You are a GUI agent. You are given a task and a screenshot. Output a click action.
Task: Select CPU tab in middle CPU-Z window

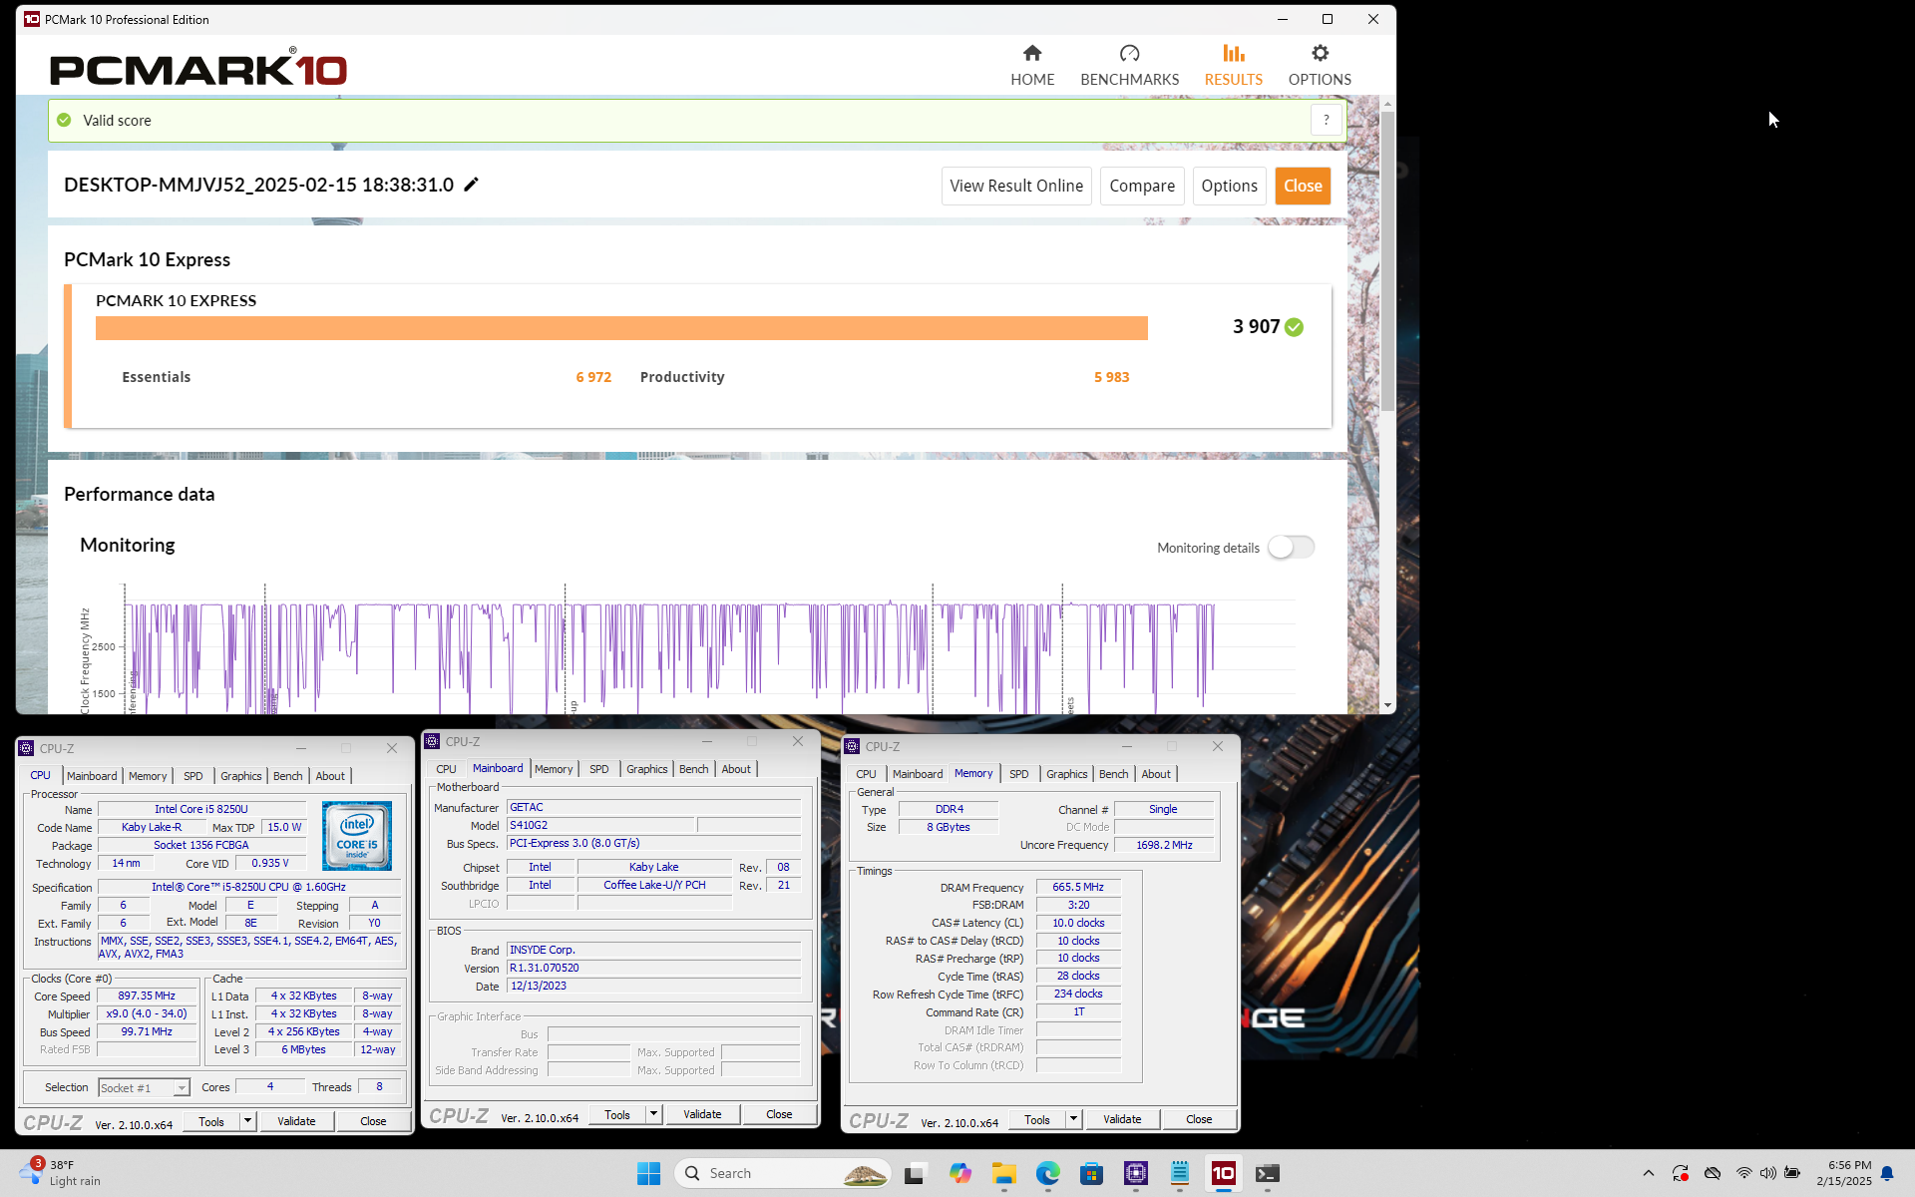[x=446, y=769]
